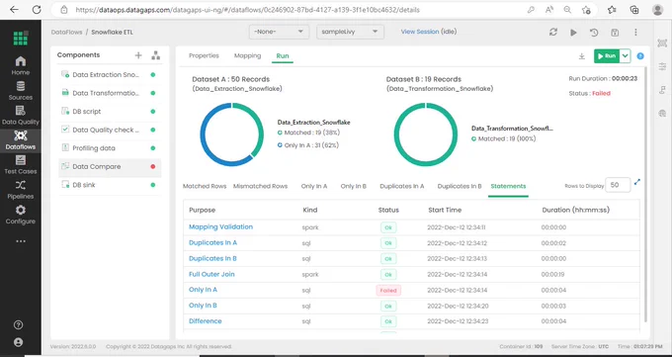Reload the browser page
This screenshot has width=672, height=357.
pyautogui.click(x=37, y=10)
